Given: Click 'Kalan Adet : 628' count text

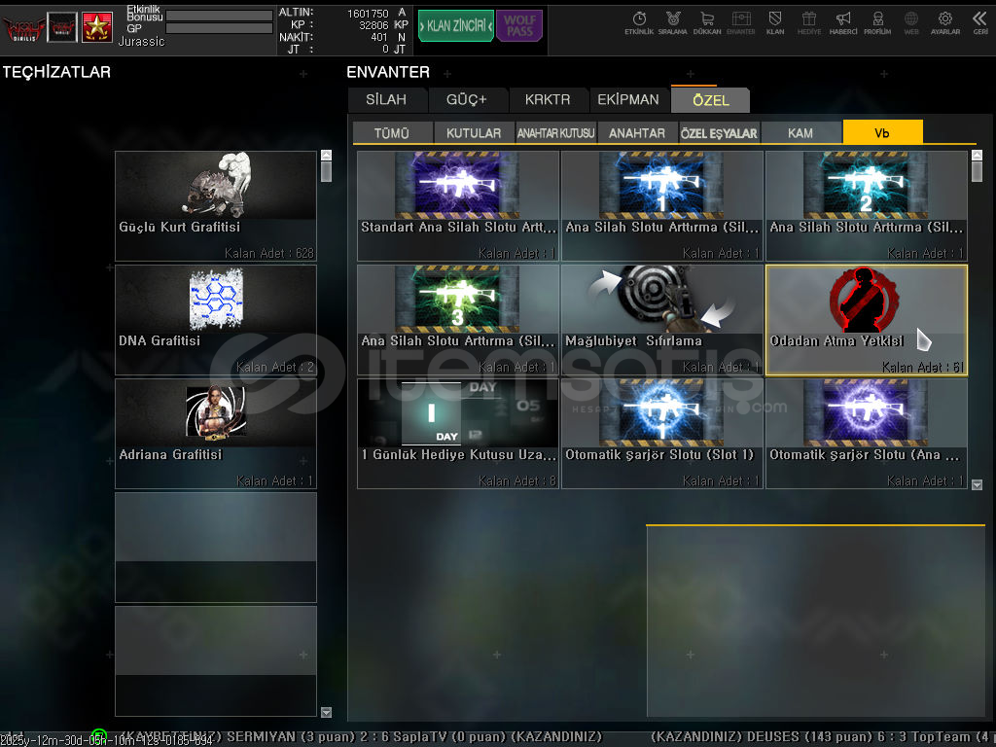Looking at the screenshot, I should point(269,253).
